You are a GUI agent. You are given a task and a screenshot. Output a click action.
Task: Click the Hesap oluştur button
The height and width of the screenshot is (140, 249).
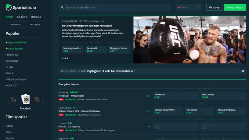(x=235, y=7)
